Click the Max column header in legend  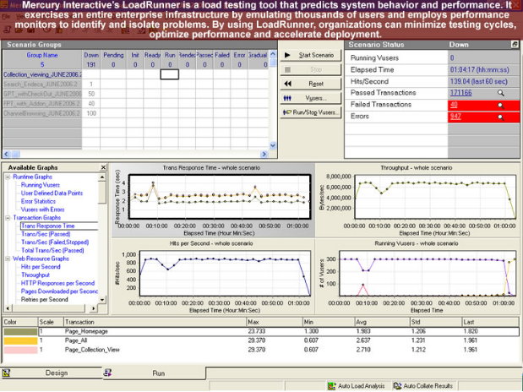point(275,322)
